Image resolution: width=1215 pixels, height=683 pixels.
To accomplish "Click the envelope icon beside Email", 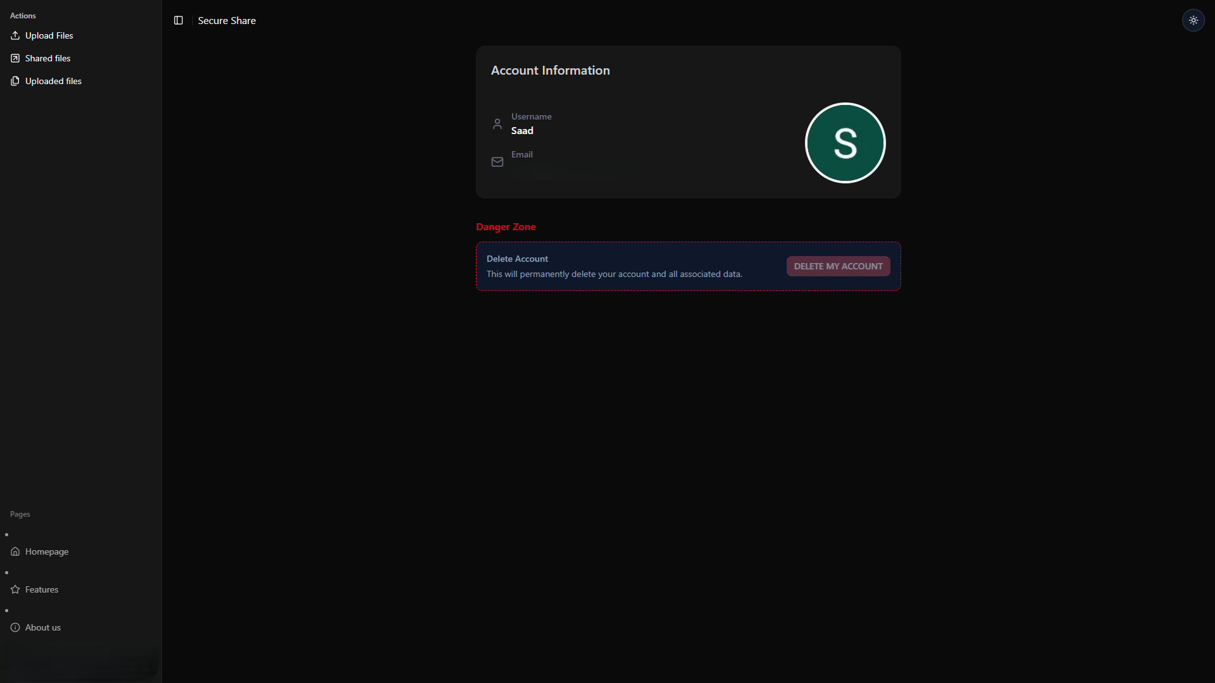I will 497,162.
